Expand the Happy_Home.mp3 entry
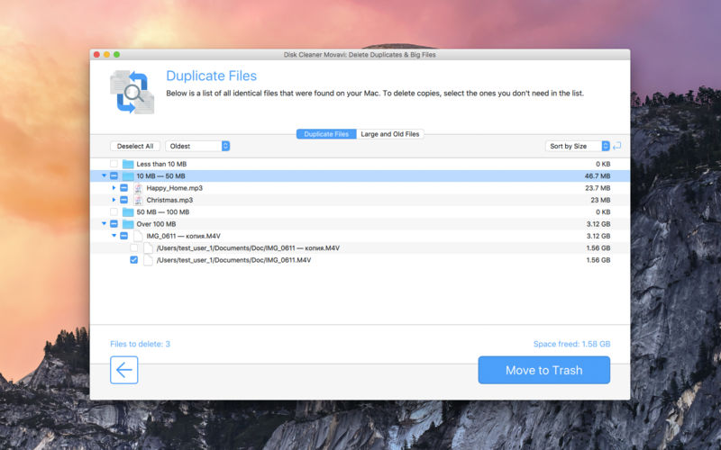The image size is (721, 450). pyautogui.click(x=114, y=188)
